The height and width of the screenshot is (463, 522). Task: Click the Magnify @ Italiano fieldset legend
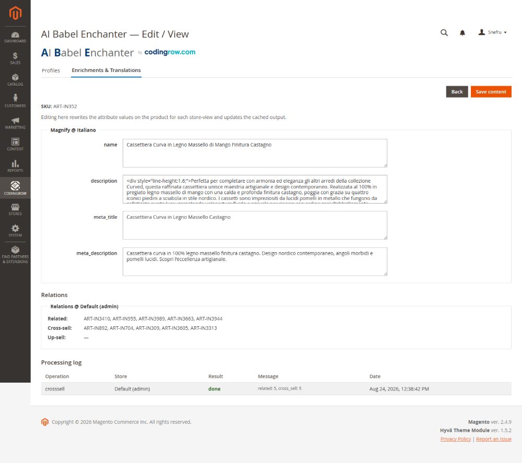[73, 130]
